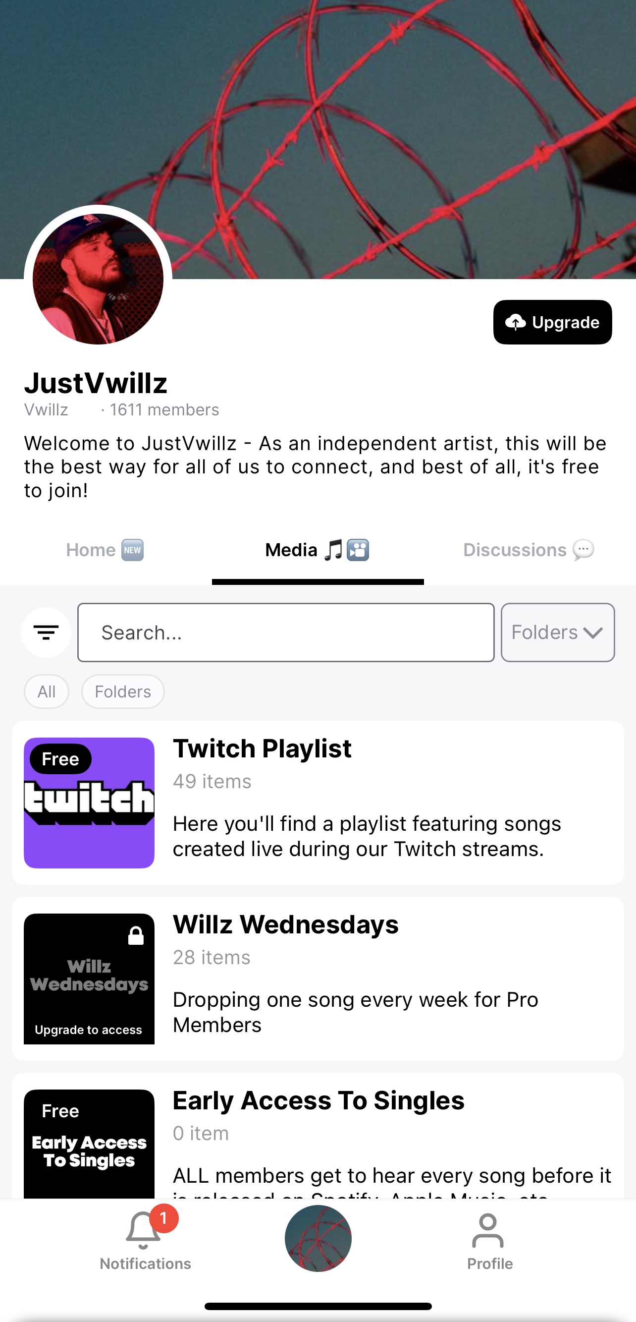Select the All filter chip
This screenshot has height=1322, width=636.
pos(47,691)
